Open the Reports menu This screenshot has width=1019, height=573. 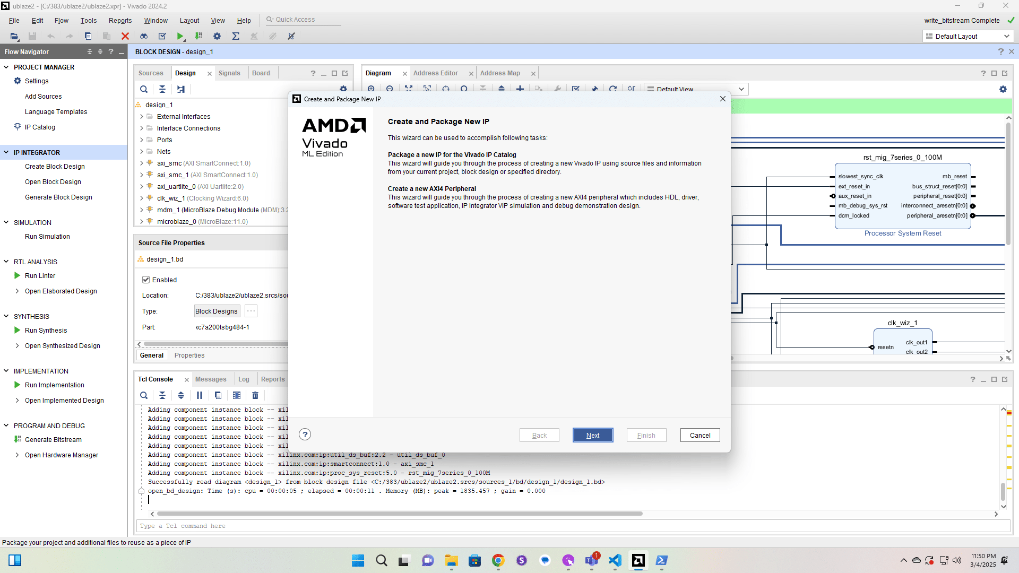tap(120, 21)
